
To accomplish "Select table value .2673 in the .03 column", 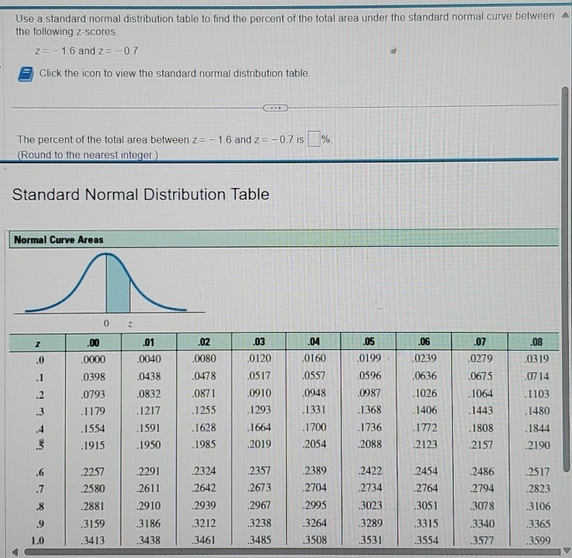I will [260, 487].
